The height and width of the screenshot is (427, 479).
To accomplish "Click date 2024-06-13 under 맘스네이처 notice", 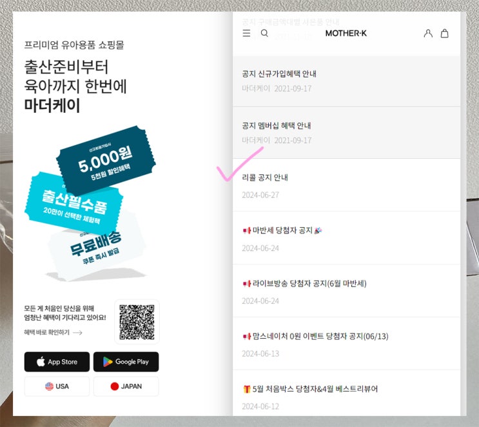I will pos(260,353).
